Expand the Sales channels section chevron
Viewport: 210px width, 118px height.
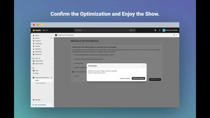click(52, 58)
